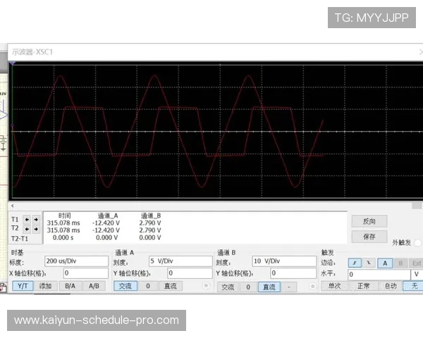Enable Channel B 直流 coupling
Viewport: 423px width, 338px height.
pos(268,287)
